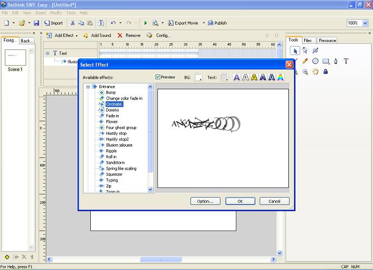This screenshot has width=373, height=270.
Task: Apply the rainbow letter A text style
Action: (x=281, y=77)
